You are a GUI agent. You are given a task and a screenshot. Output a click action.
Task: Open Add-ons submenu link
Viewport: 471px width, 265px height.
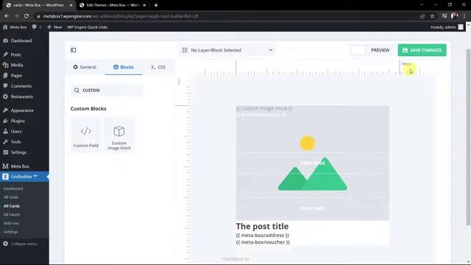click(x=11, y=223)
